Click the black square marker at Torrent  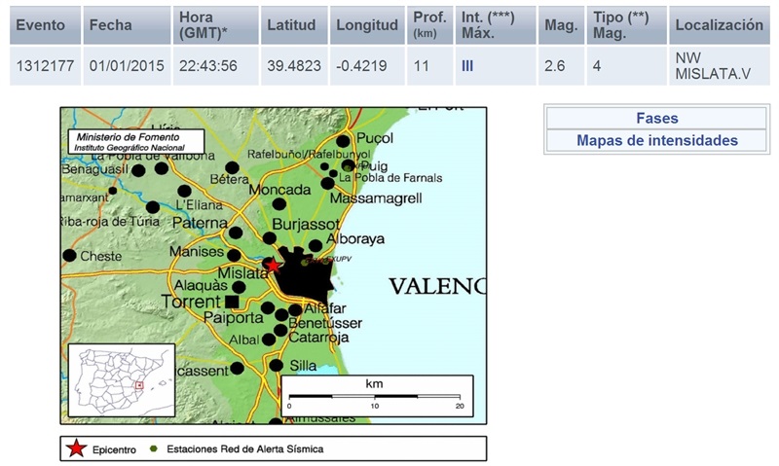pos(232,303)
